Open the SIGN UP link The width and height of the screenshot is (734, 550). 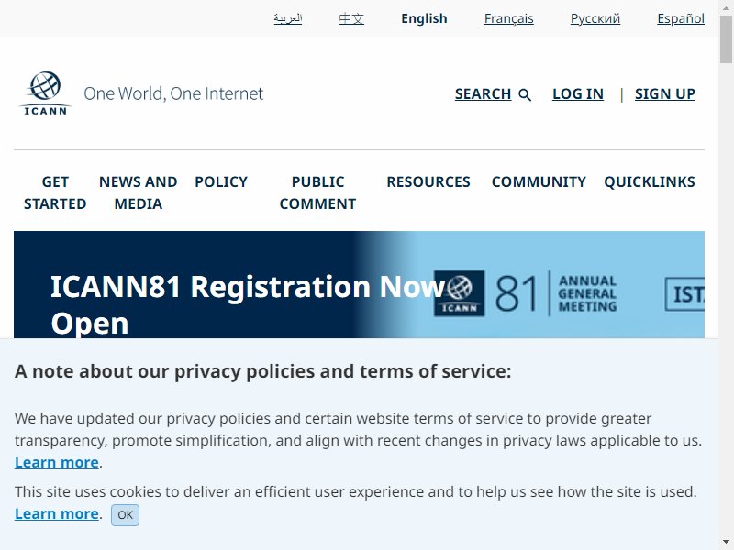pyautogui.click(x=664, y=93)
